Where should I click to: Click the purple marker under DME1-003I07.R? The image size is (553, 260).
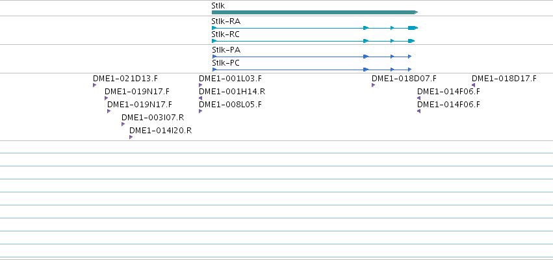123,124
